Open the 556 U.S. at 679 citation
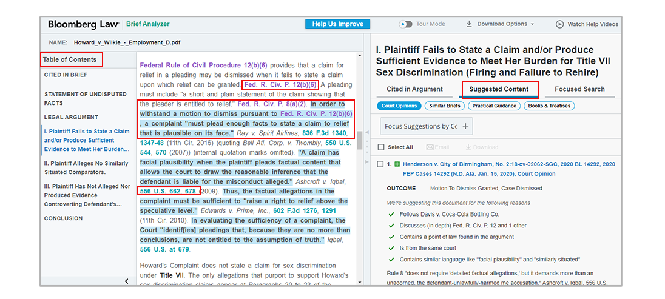The height and width of the screenshot is (299, 665). pos(164,249)
